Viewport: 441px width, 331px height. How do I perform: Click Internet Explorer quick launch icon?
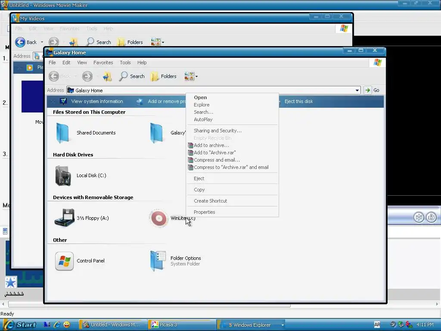[x=57, y=325]
